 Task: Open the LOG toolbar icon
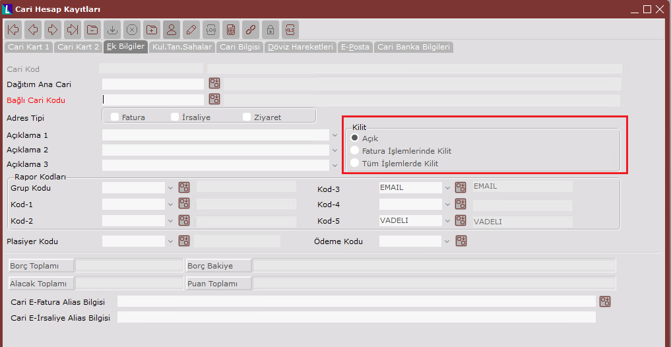[211, 29]
